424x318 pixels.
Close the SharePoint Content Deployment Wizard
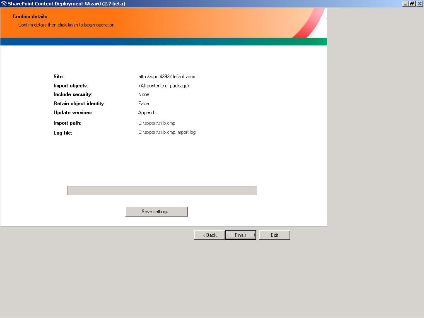(x=419, y=4)
